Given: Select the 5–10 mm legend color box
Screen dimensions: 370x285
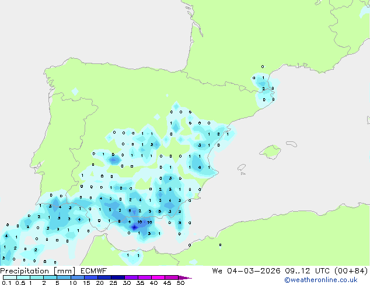Looking at the screenshot, I should (64, 277).
